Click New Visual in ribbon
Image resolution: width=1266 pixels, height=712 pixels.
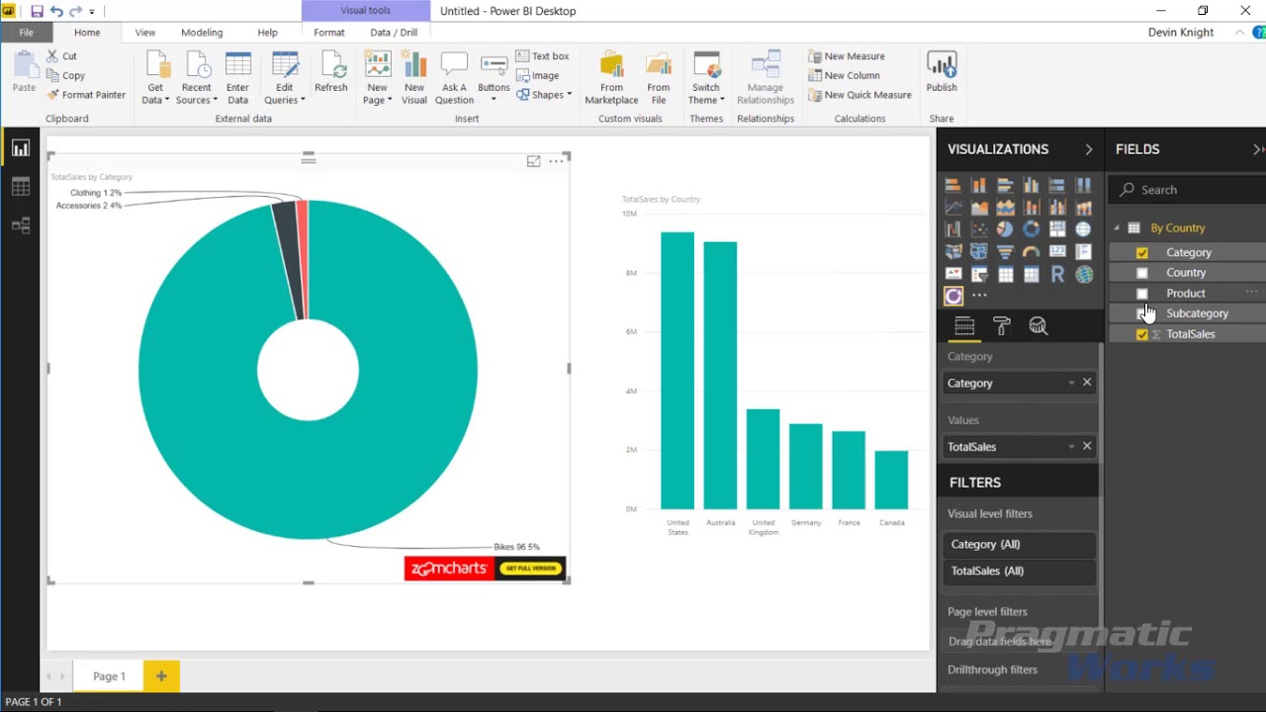click(414, 78)
